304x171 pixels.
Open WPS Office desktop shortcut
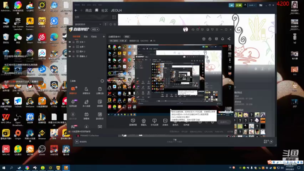click(6, 119)
